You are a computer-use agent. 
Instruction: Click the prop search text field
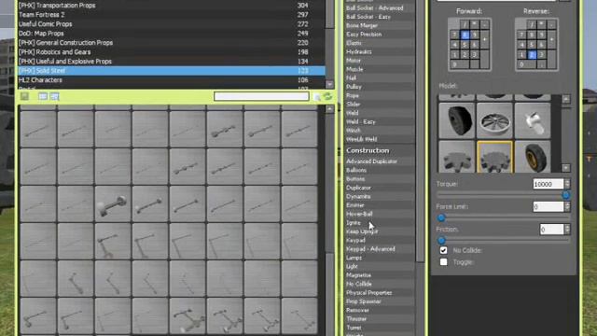coord(261,97)
